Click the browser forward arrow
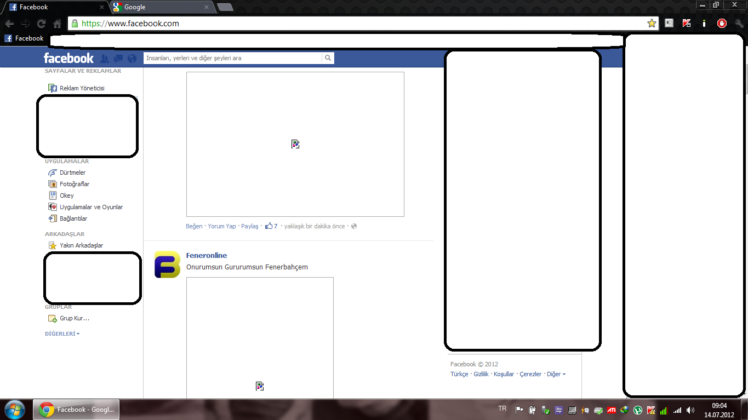The height and width of the screenshot is (420, 748). pos(25,24)
